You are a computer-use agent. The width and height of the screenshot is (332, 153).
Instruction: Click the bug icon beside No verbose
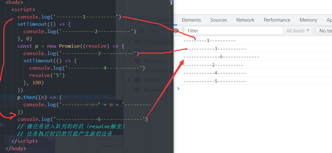(137, 90)
